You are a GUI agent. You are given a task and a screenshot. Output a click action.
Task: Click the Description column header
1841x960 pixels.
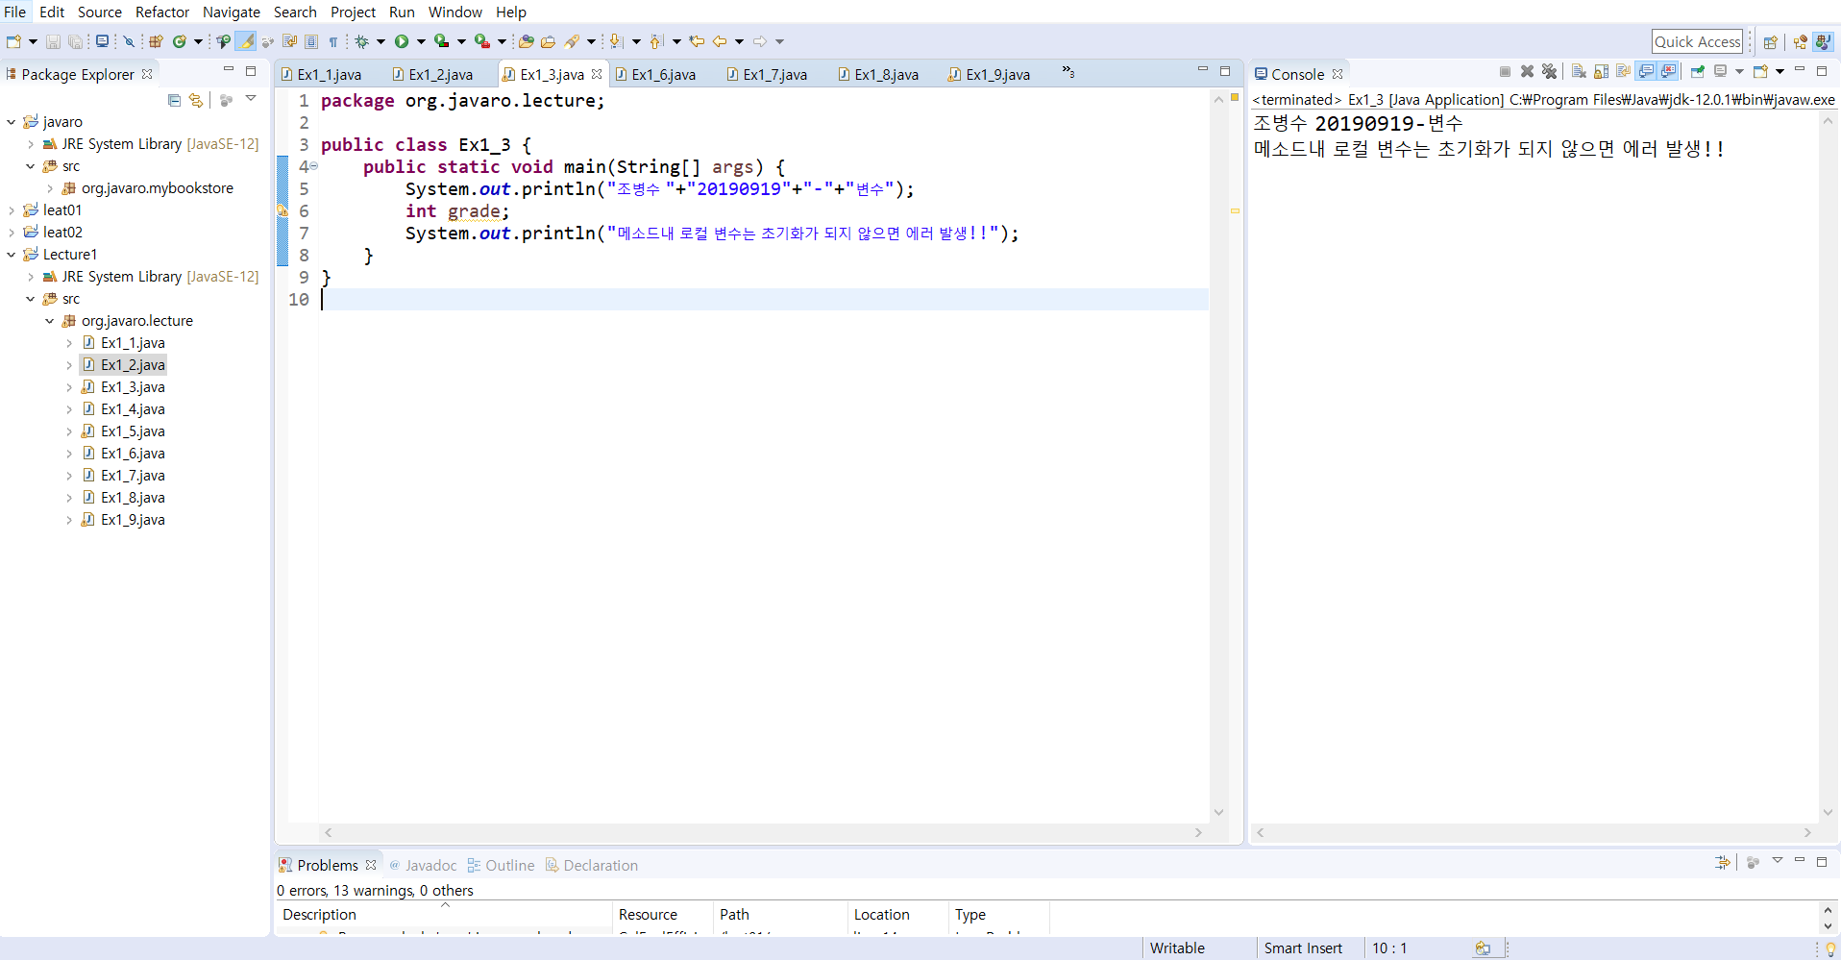coord(444,915)
